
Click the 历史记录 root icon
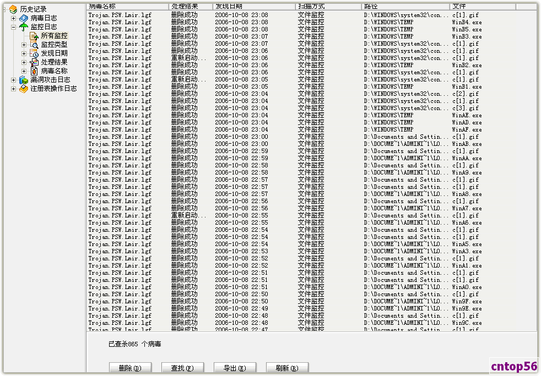tap(13, 9)
